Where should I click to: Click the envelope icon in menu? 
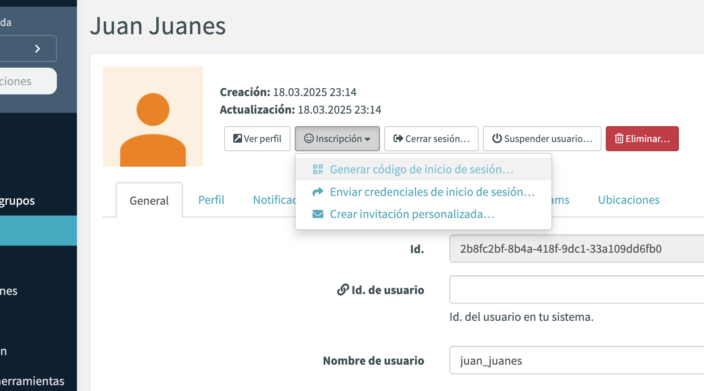coord(318,214)
